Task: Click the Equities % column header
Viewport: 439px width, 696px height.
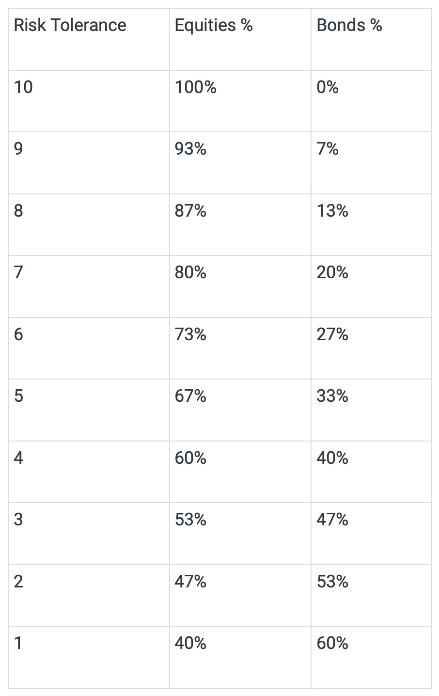Action: [240, 39]
